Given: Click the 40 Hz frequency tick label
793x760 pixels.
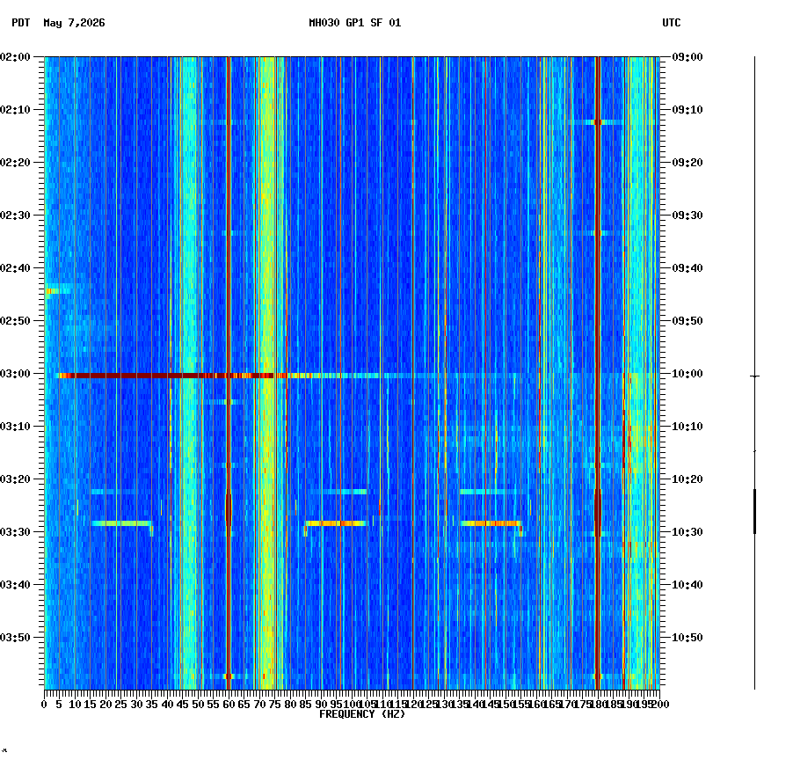Looking at the screenshot, I should coord(167,705).
